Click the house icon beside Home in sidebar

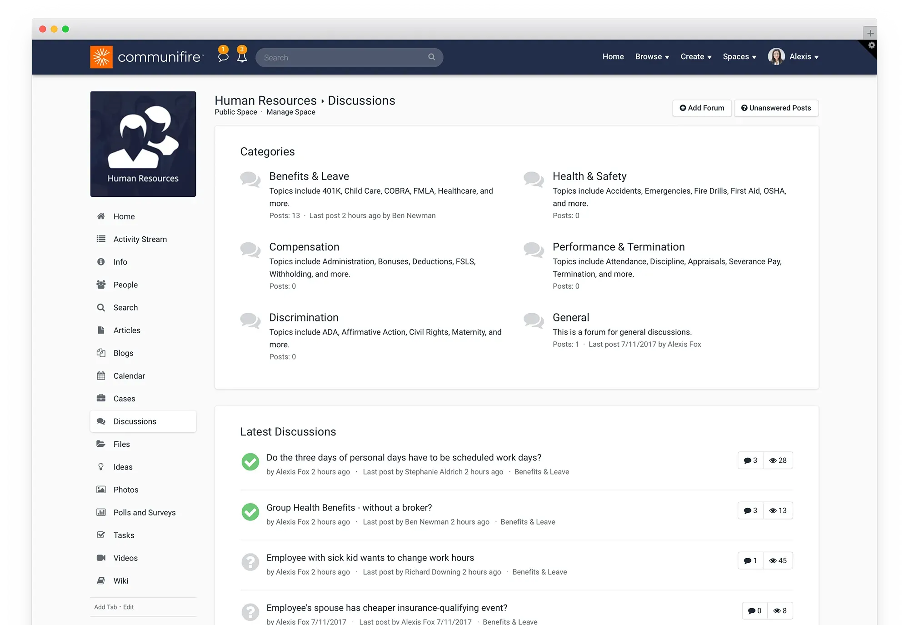point(101,216)
